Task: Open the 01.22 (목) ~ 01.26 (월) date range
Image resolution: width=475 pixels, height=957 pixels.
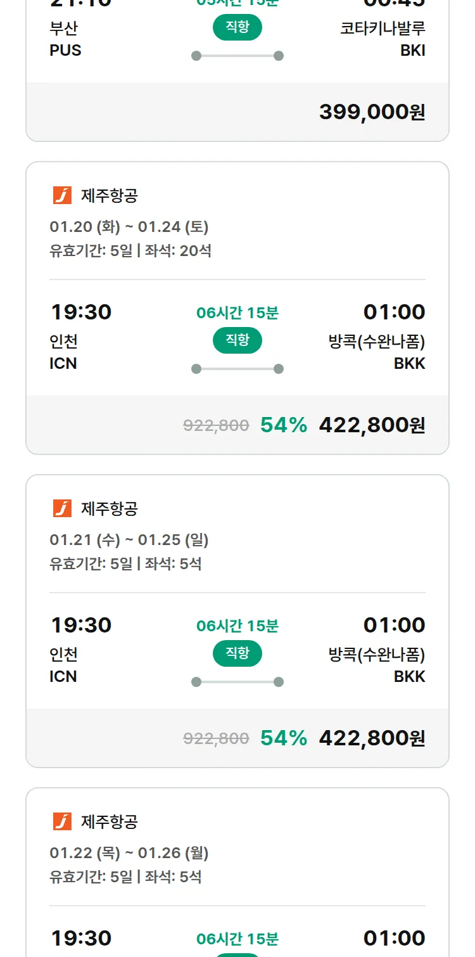Action: (x=129, y=852)
